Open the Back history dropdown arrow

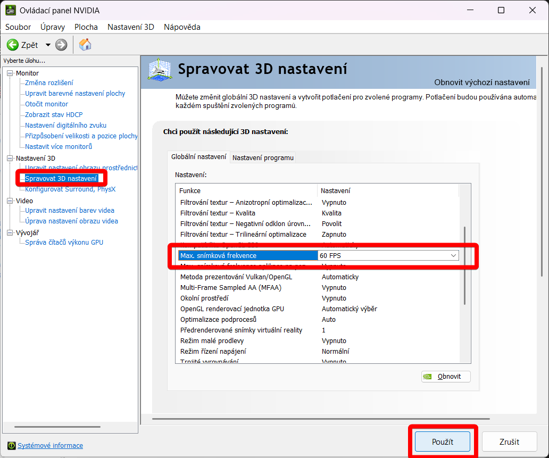[x=48, y=45]
